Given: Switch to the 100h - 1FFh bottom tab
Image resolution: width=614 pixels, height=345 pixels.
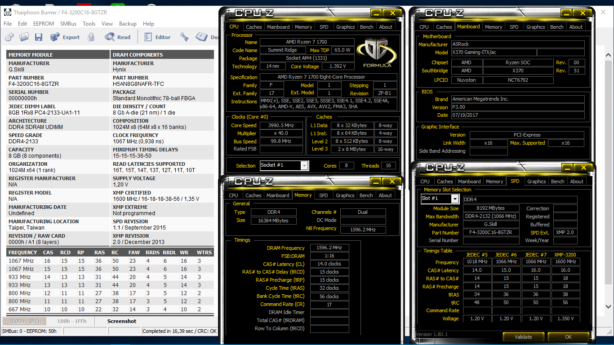Looking at the screenshot, I should (x=72, y=321).
